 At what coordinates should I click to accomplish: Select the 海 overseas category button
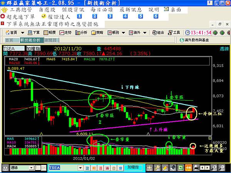[x=107, y=168]
